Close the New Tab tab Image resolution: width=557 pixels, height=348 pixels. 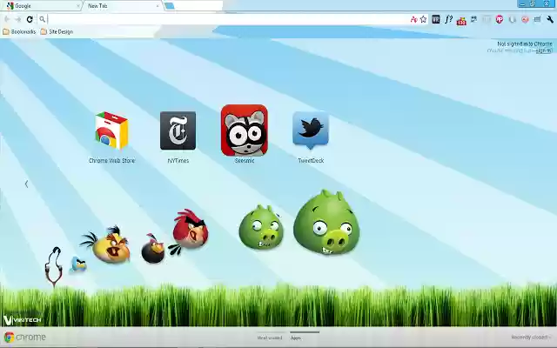point(158,6)
